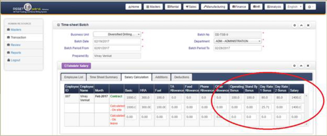Open the Masters sidebar item
This screenshot has width=327, height=136.
(x=16, y=30)
